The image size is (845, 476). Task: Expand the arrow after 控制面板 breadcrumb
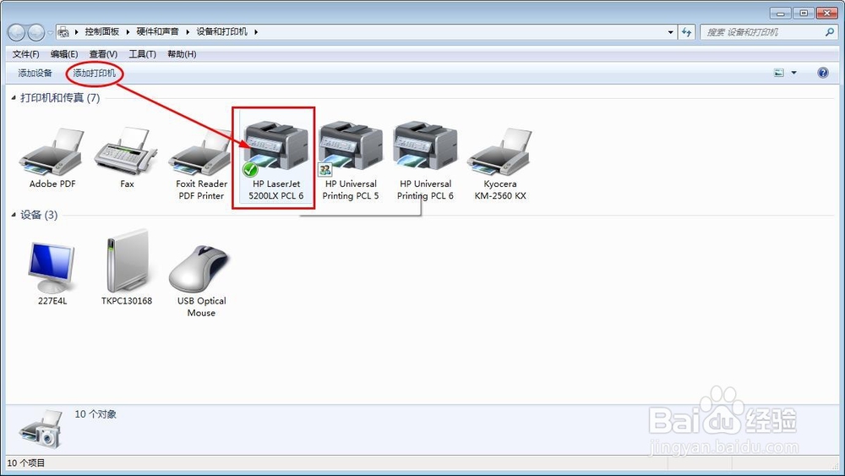[x=128, y=32]
